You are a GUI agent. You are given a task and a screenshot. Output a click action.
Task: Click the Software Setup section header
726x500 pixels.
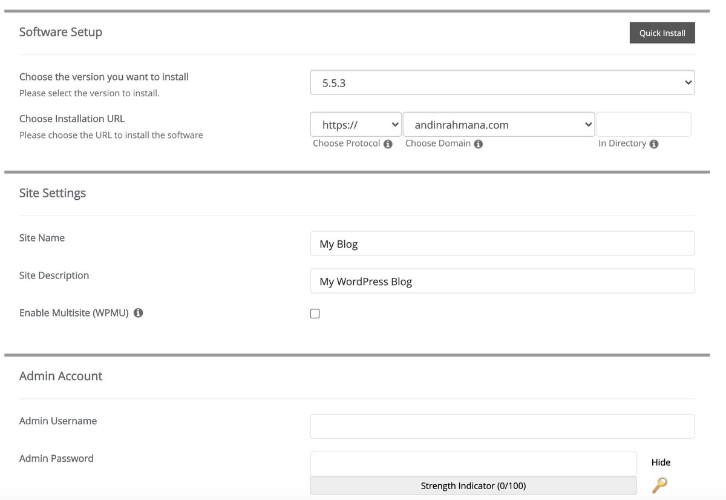click(60, 31)
